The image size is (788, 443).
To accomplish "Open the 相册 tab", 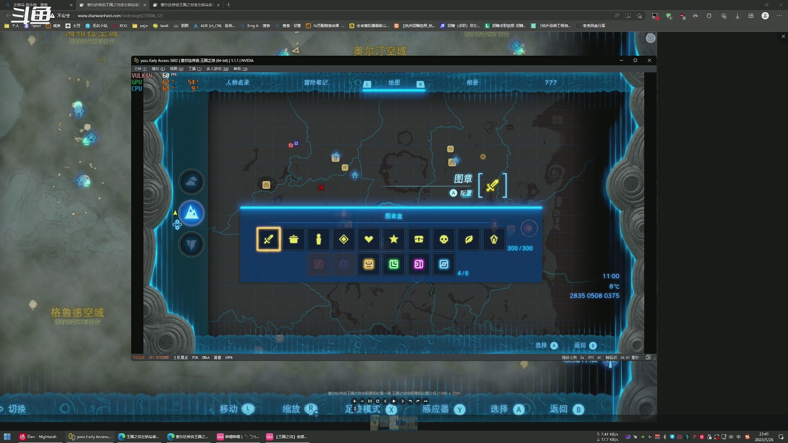I will point(472,82).
